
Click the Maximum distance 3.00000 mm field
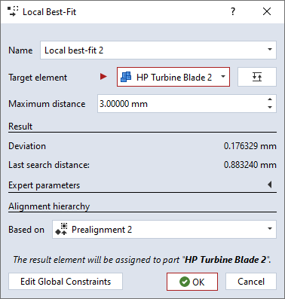point(187,104)
